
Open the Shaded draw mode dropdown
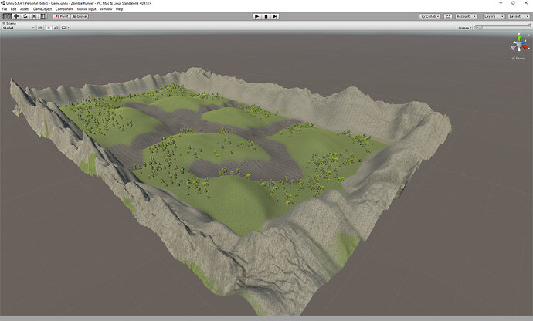(18, 28)
